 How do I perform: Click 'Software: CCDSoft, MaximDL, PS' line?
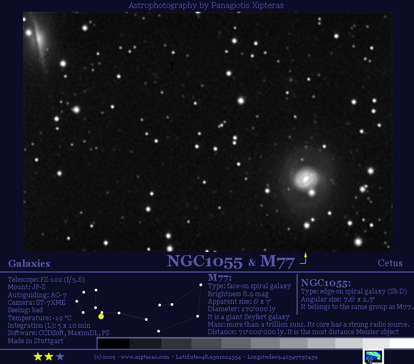[58, 333]
